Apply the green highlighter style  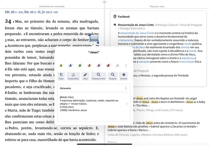[80, 66]
